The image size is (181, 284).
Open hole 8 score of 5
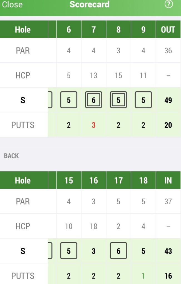coord(118,100)
